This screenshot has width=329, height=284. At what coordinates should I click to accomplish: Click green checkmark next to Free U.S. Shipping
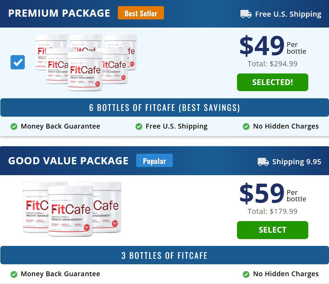[139, 127]
